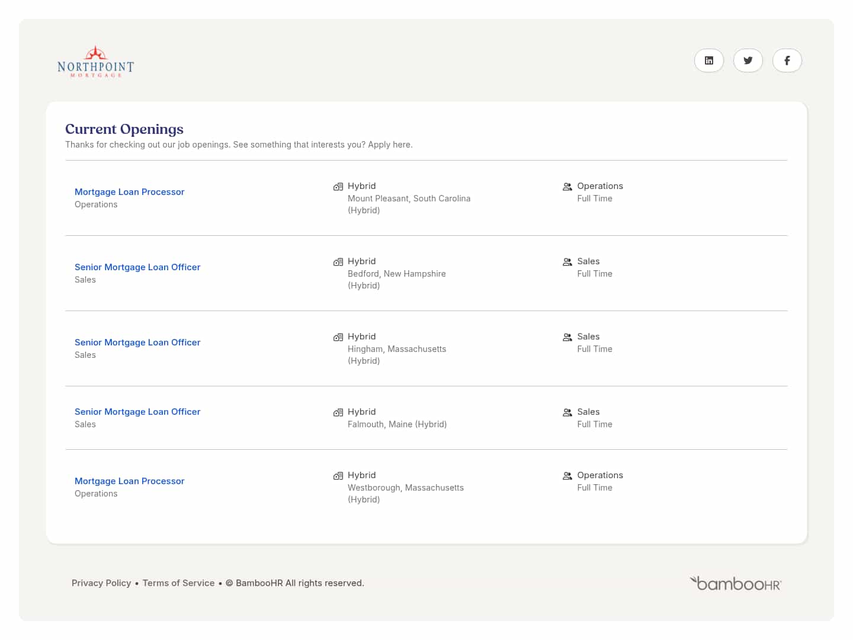The image size is (853, 640).
Task: Click department icon for Mount Pleasant Operations
Action: tap(567, 187)
